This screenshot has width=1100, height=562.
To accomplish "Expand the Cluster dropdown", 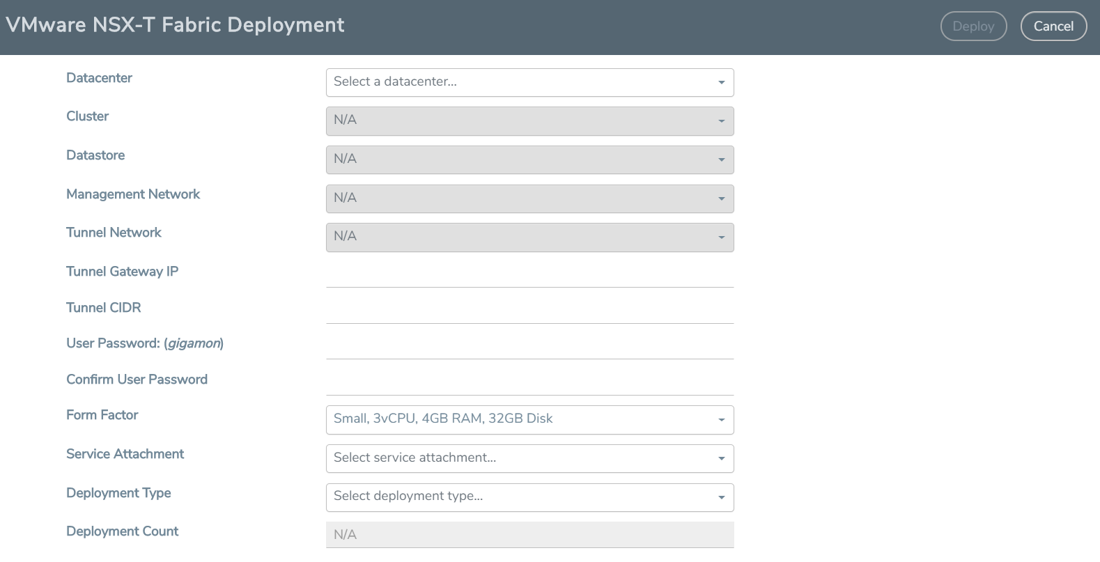I will coord(529,121).
